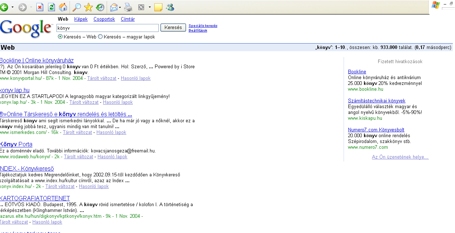Click the gray Forward arrow button

[23, 7]
